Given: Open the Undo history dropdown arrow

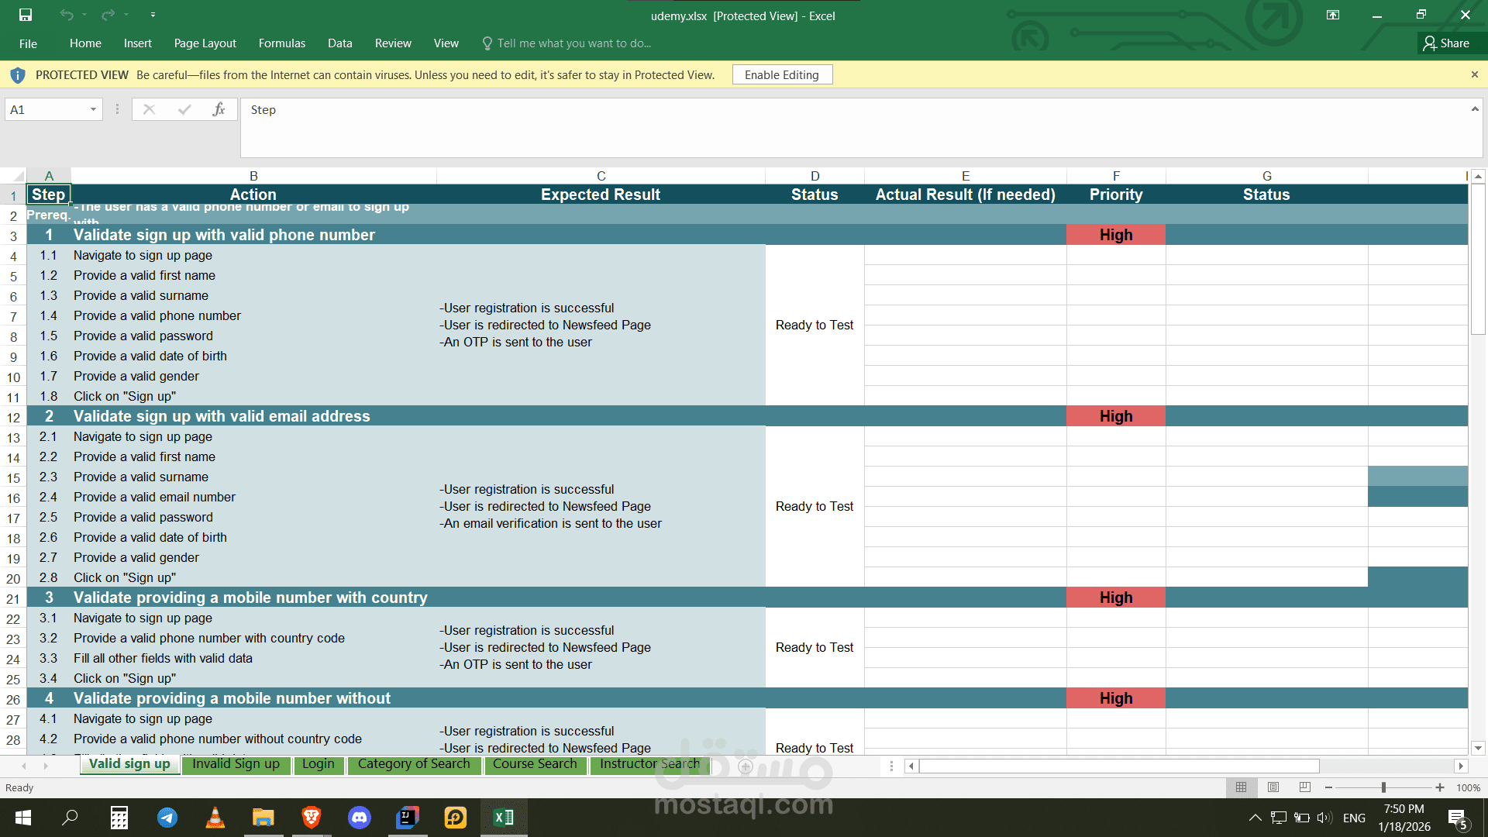Looking at the screenshot, I should tap(84, 15).
